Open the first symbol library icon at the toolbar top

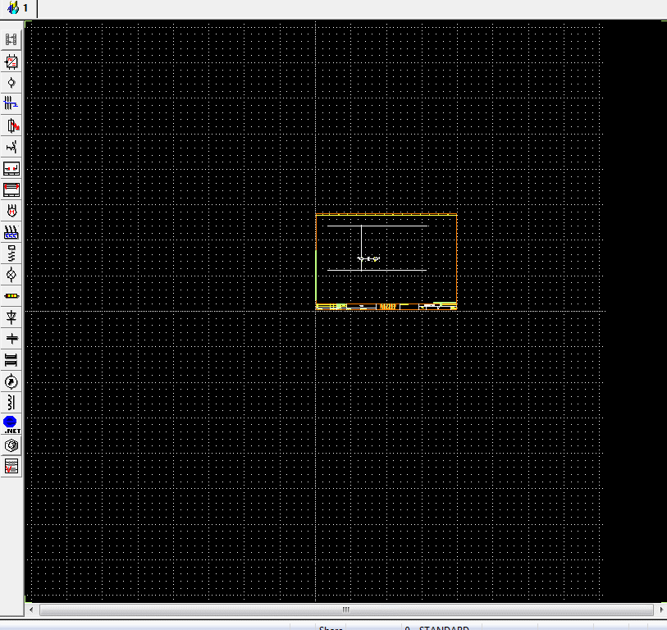(x=11, y=39)
